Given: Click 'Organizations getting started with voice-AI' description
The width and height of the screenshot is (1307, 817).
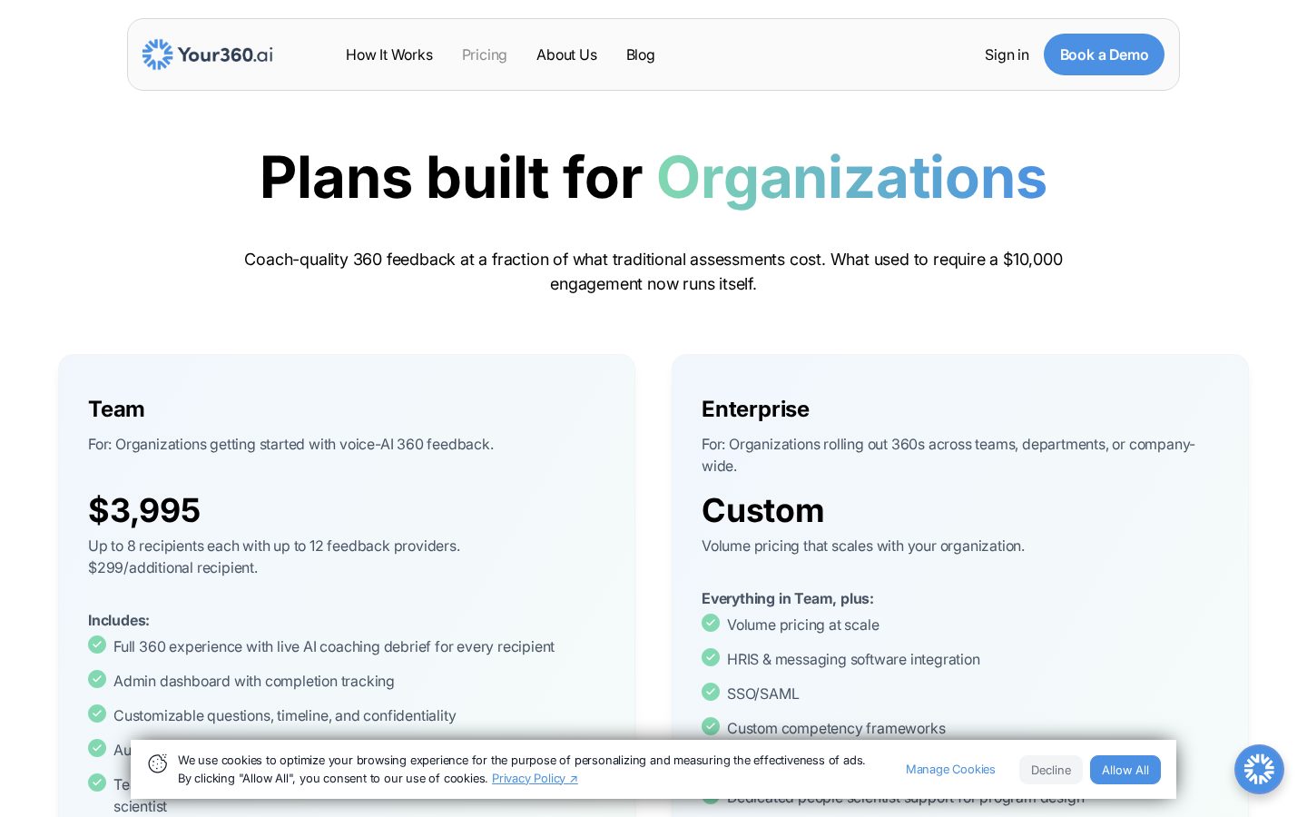Looking at the screenshot, I should click(291, 445).
